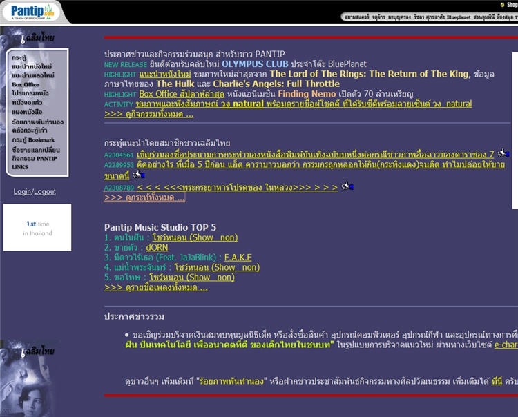The width and height of the screenshot is (518, 417).
Task: Open F.A.K.E artist link
Action: (x=238, y=258)
